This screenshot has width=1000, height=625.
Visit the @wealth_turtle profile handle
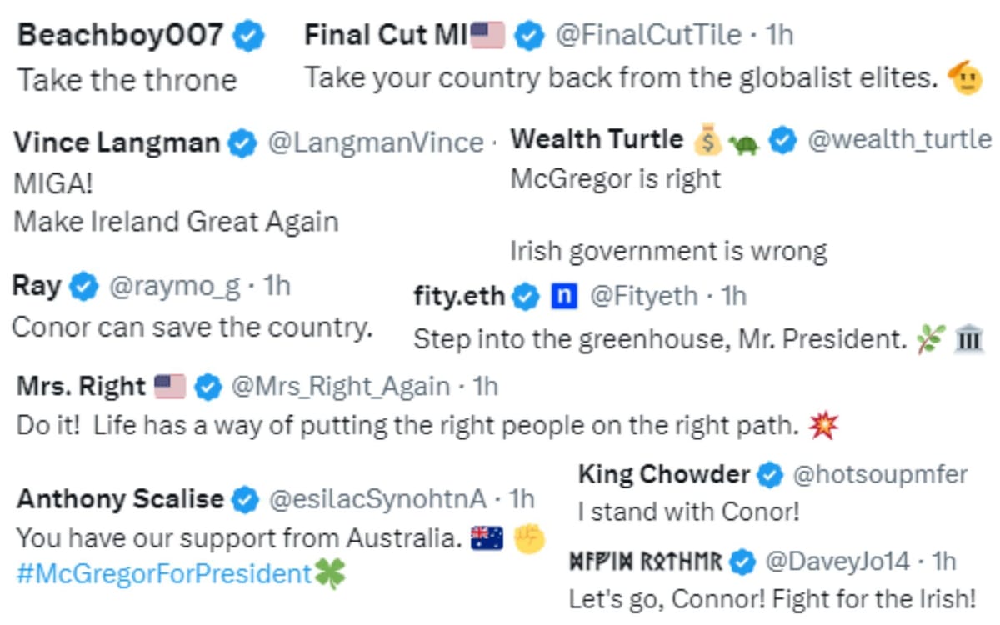tap(900, 140)
